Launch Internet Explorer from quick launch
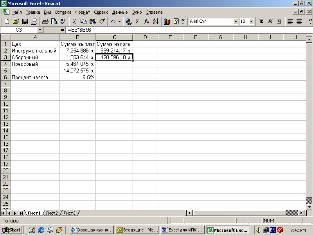 pyautogui.click(x=41, y=230)
